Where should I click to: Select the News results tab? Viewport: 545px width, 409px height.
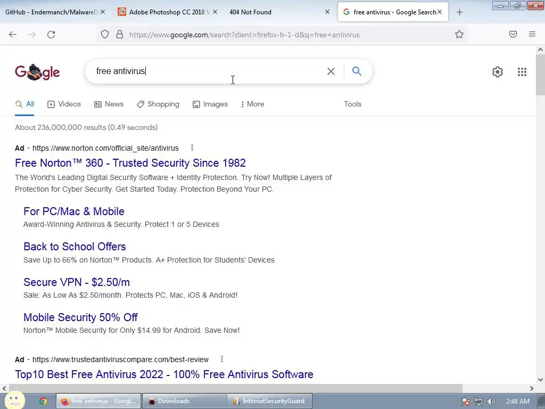click(x=109, y=104)
